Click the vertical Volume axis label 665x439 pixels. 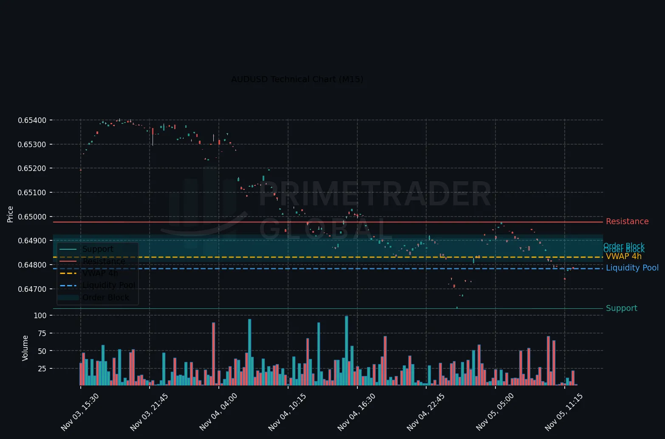pos(25,348)
